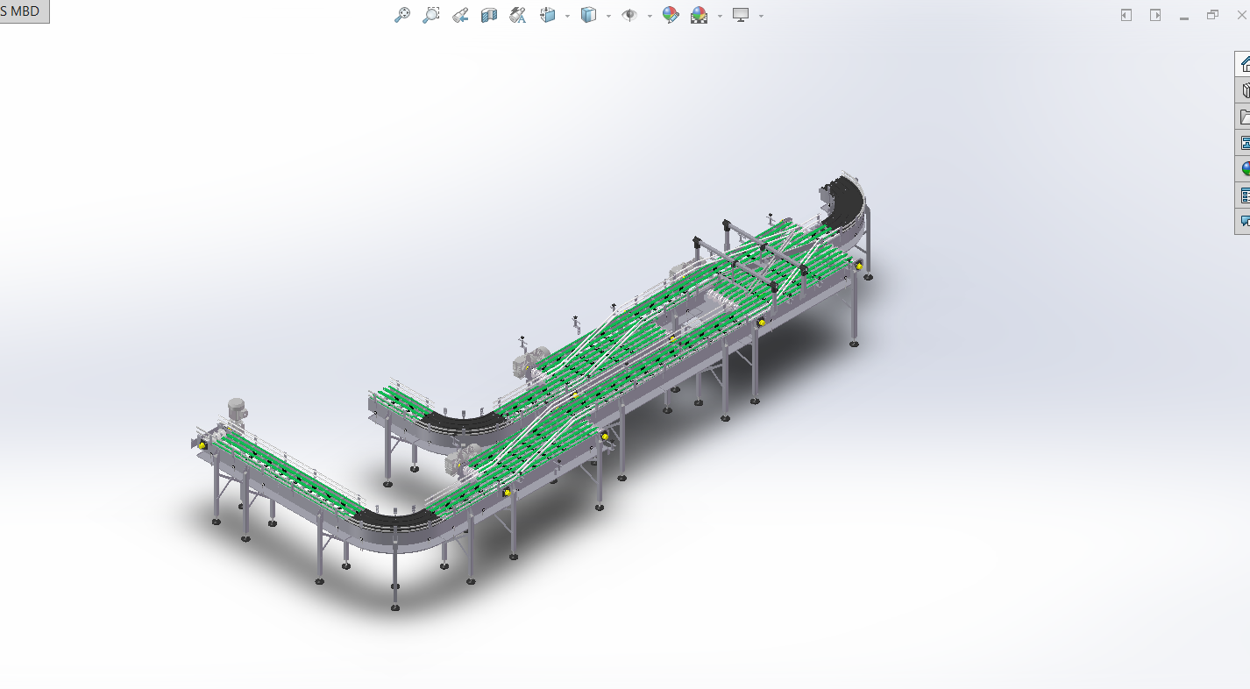Open the SOLIDWORKS Forum speech bubble tab

(x=1243, y=222)
